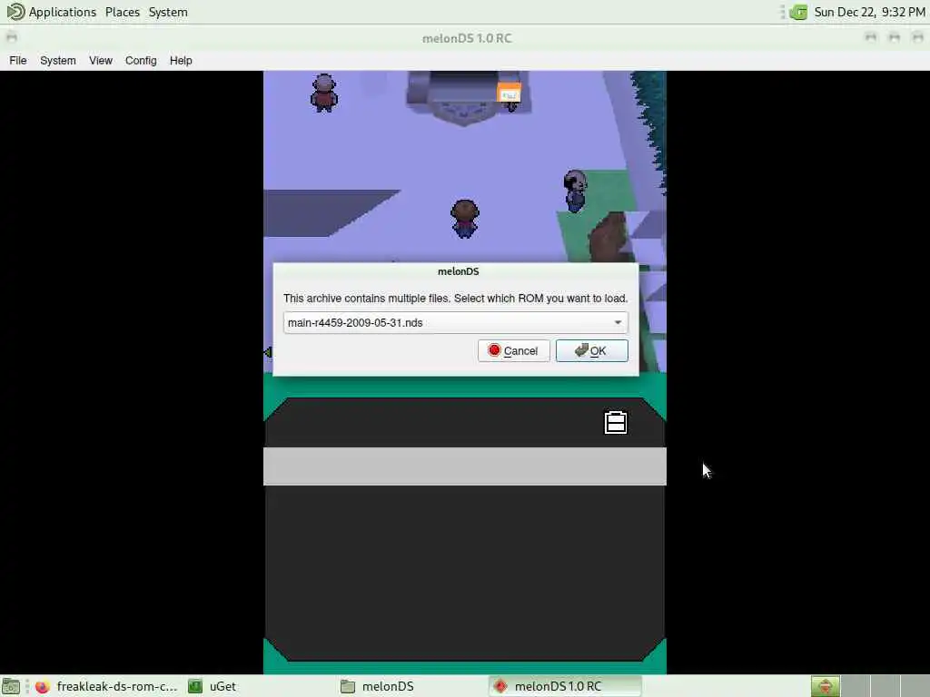
Task: Click the MATE logo icon
Action: coord(15,12)
